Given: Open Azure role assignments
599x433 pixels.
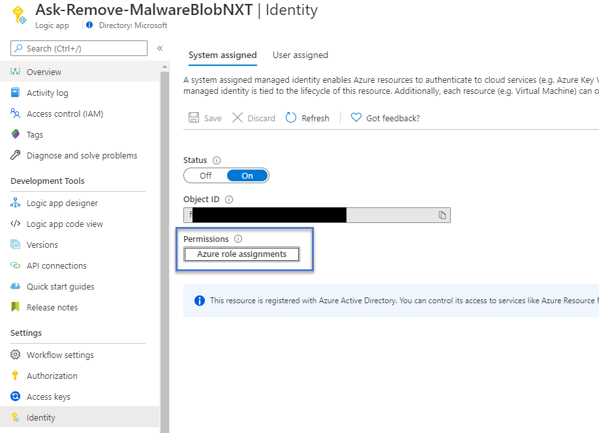Looking at the screenshot, I should (x=242, y=254).
